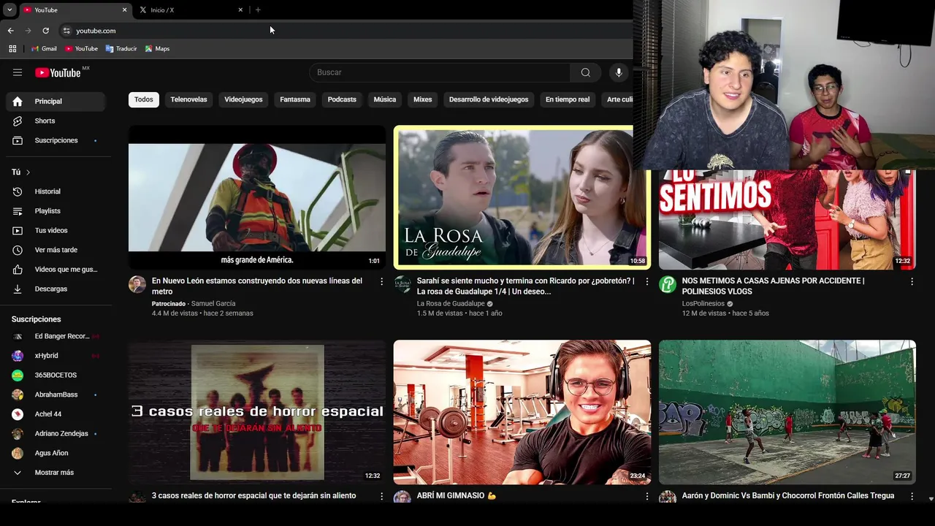Open Suscripciones in the sidebar
This screenshot has width=935, height=526.
click(x=56, y=140)
